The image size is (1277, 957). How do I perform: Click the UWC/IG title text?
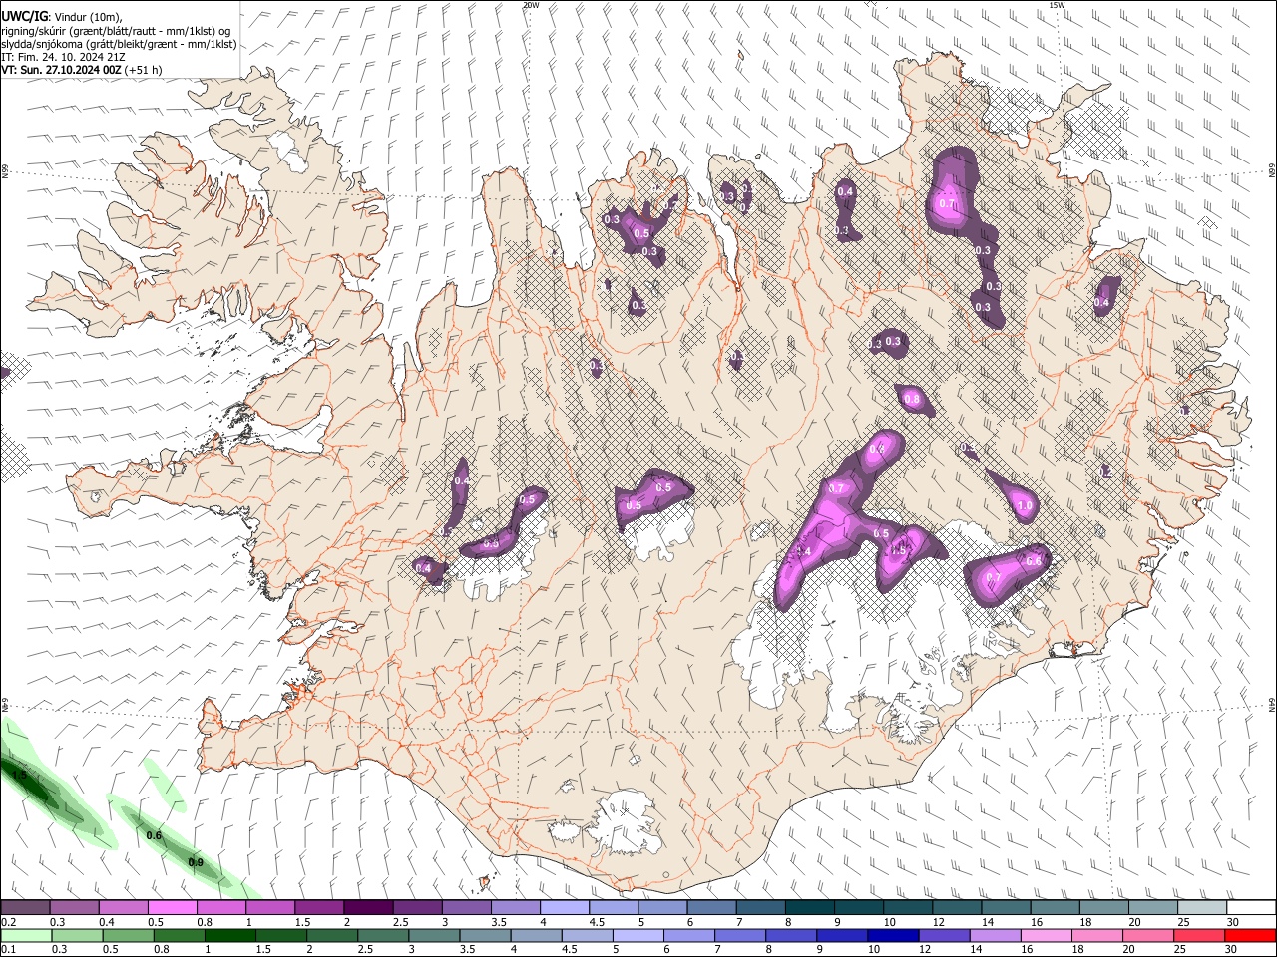tap(23, 17)
